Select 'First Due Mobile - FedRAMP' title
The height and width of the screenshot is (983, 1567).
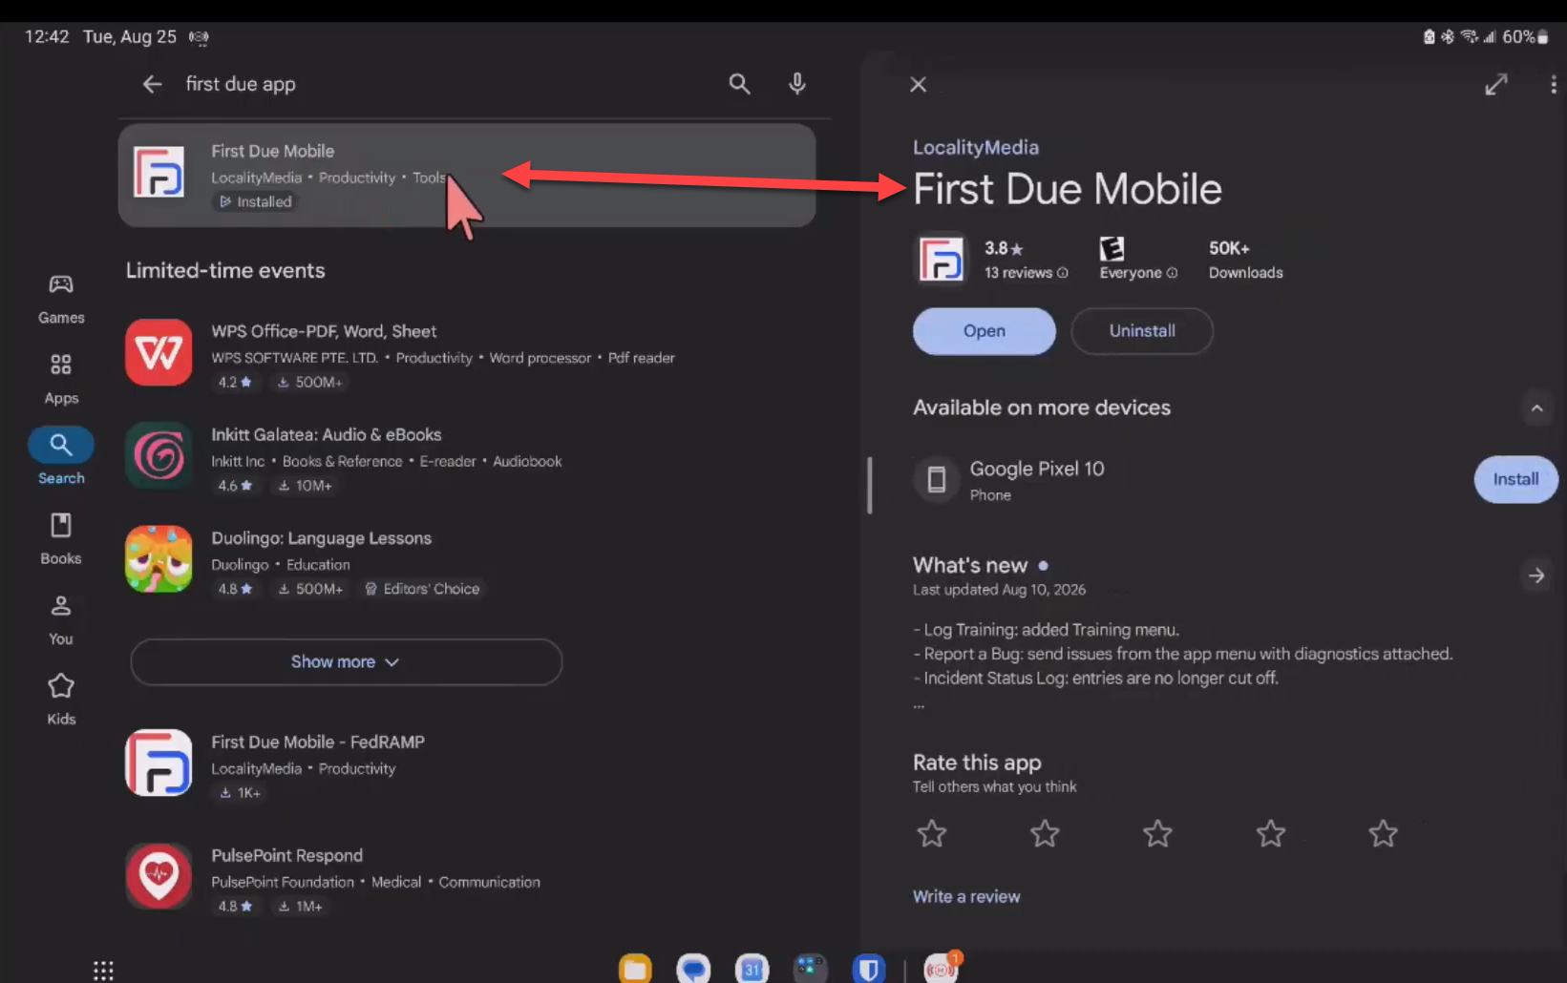pos(318,742)
